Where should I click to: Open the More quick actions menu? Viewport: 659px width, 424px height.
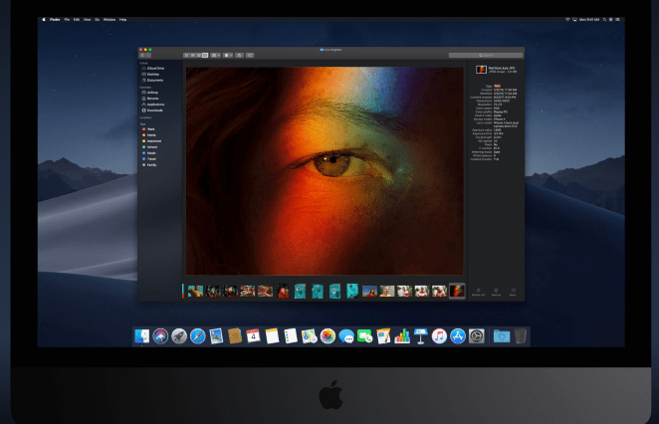tap(512, 293)
